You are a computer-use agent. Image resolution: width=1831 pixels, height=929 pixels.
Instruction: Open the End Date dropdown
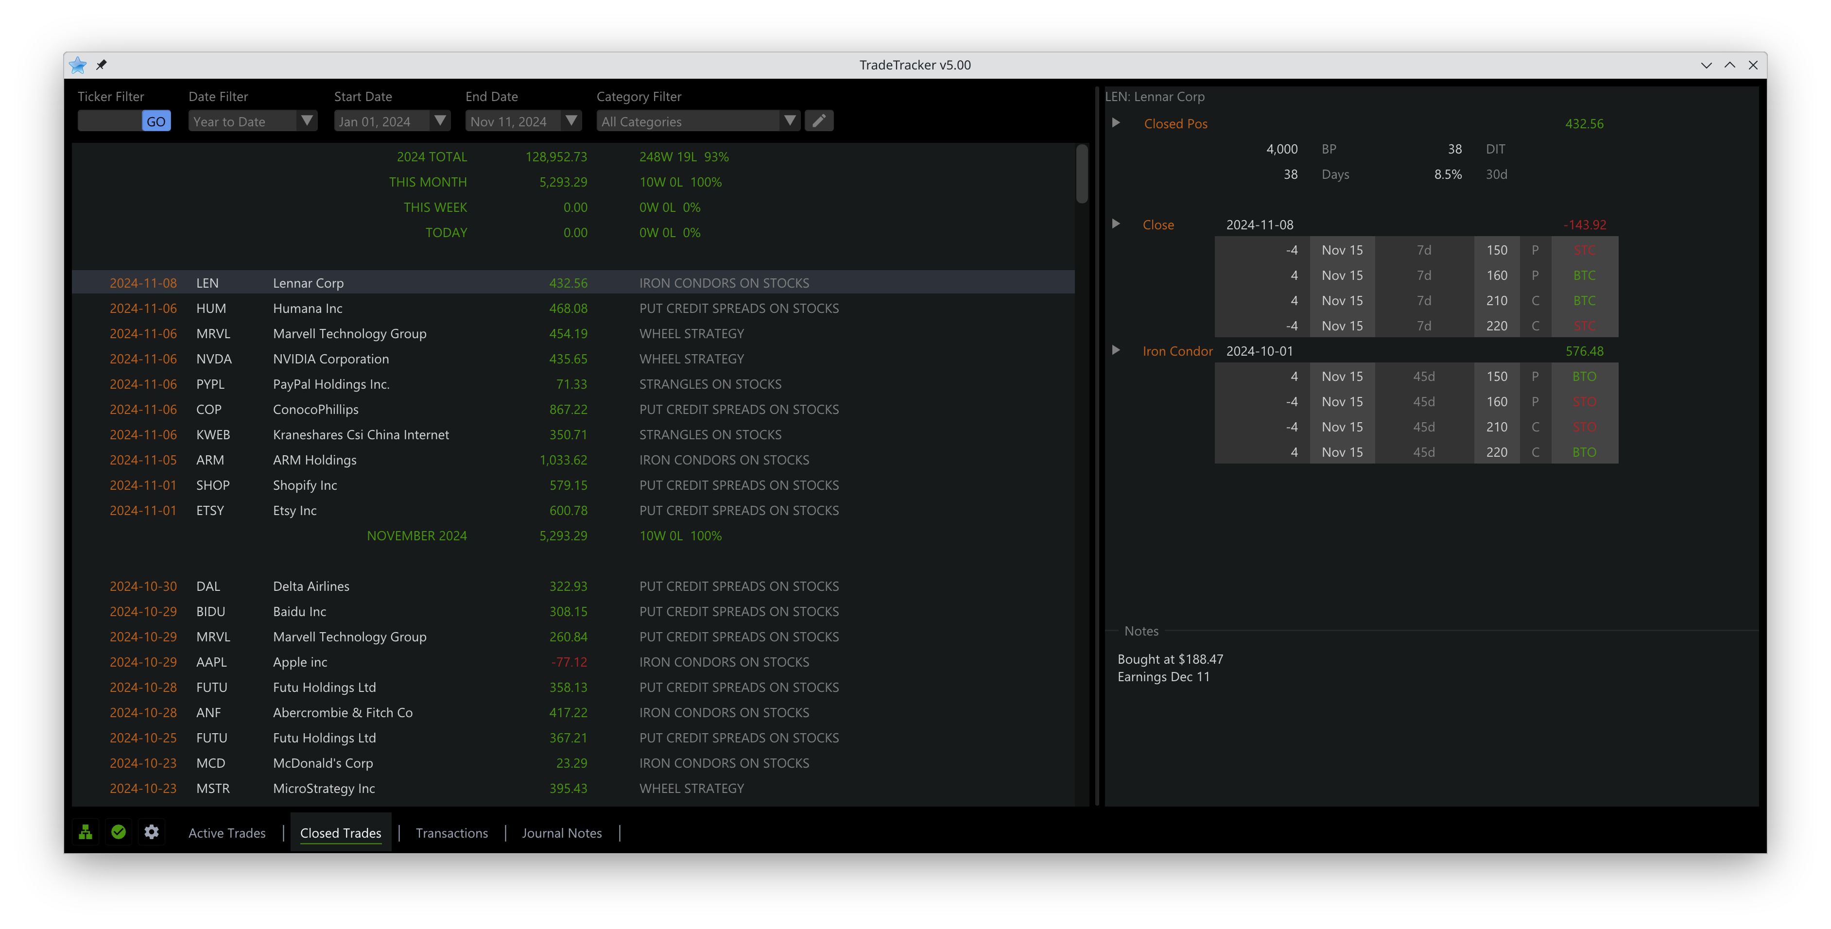pos(571,121)
